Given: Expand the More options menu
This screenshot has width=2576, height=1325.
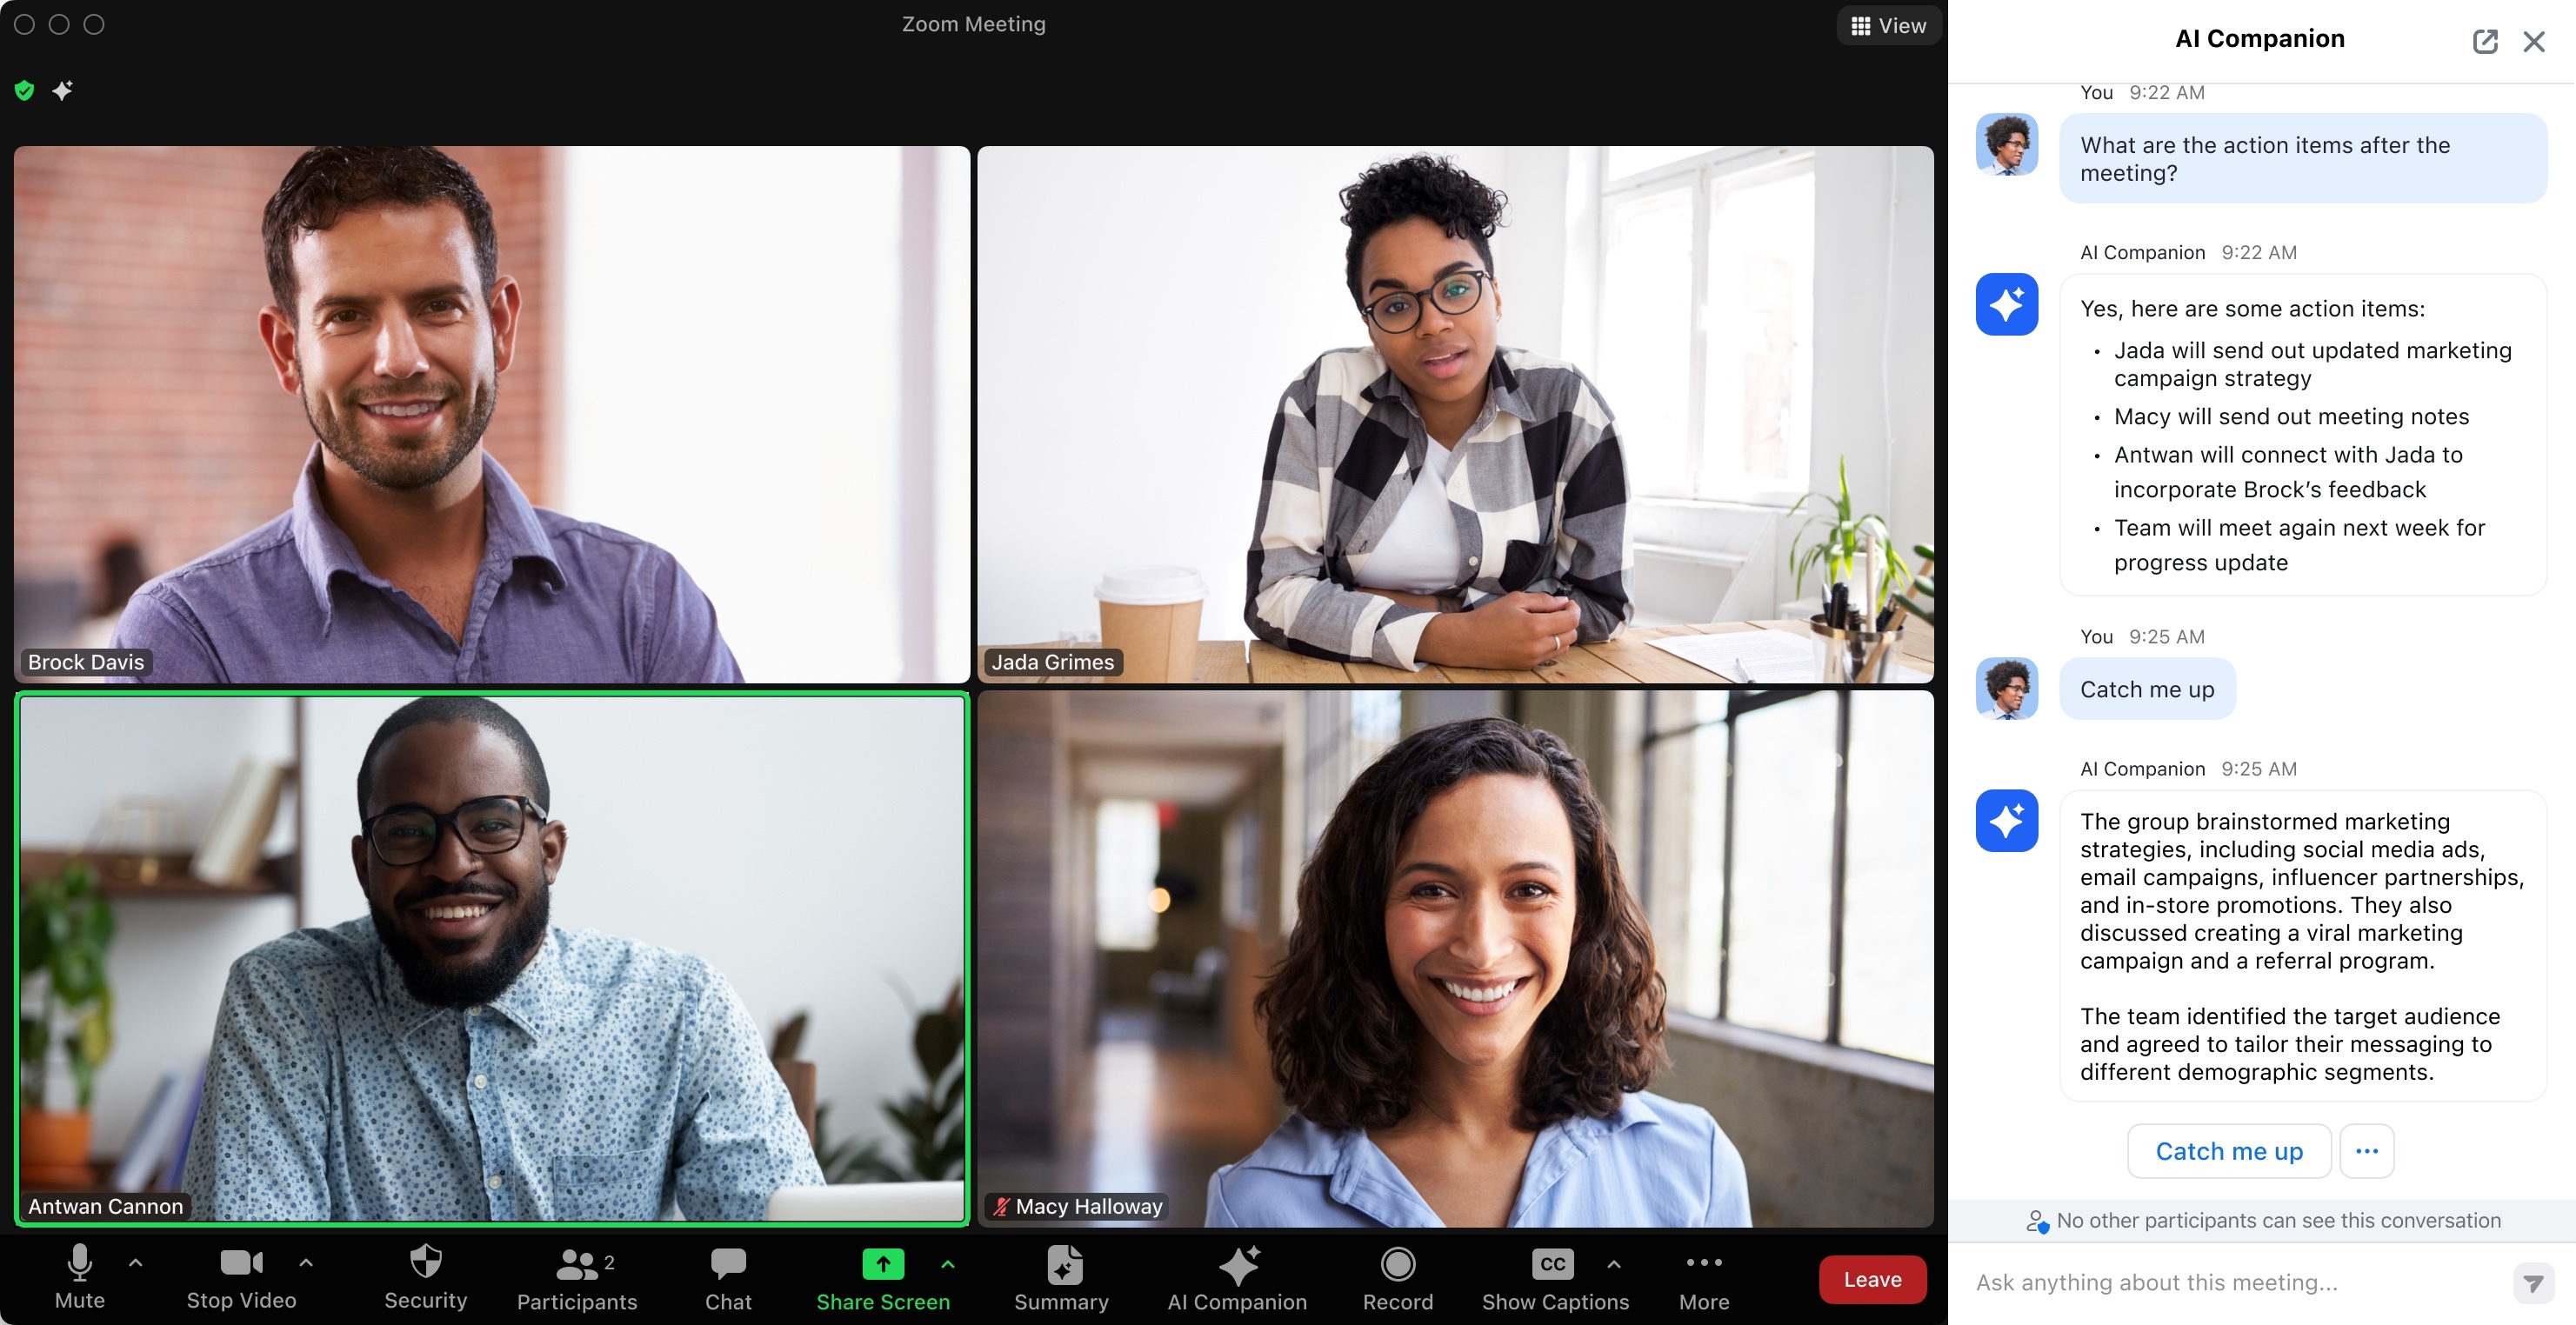Looking at the screenshot, I should coord(1702,1278).
